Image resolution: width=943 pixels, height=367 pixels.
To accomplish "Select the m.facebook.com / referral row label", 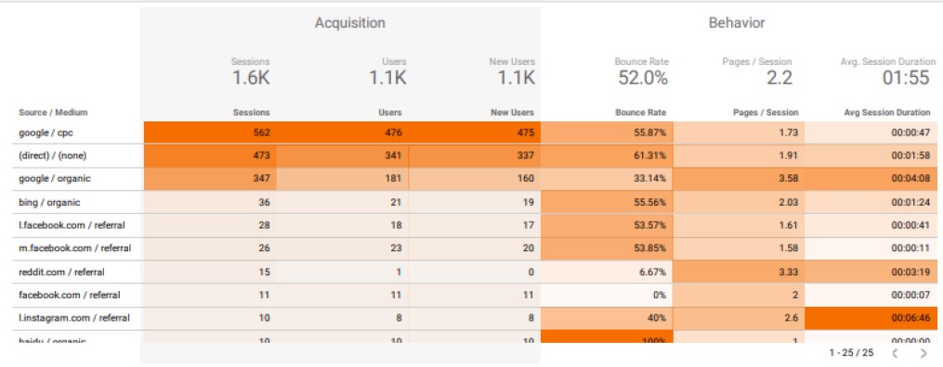I will click(74, 248).
